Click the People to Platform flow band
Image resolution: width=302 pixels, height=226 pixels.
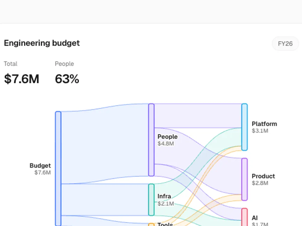point(198,116)
